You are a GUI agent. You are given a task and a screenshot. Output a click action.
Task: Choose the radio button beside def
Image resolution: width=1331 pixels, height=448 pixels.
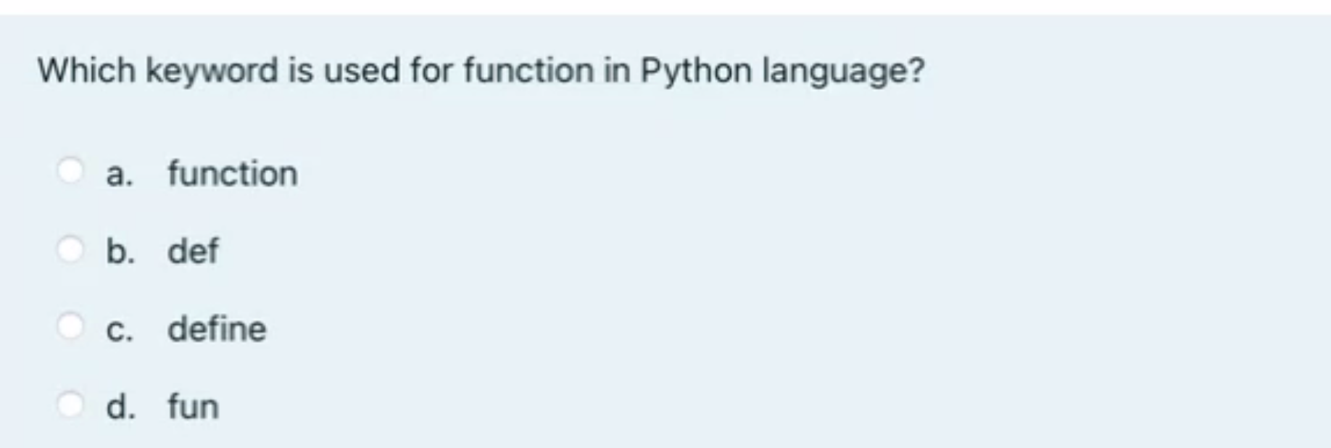click(x=70, y=249)
